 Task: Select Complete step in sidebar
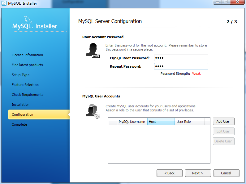(x=19, y=124)
